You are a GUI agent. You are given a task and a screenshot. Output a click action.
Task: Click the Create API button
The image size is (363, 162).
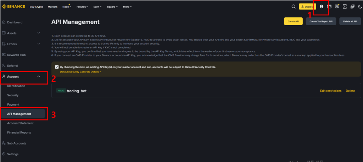coord(293,21)
